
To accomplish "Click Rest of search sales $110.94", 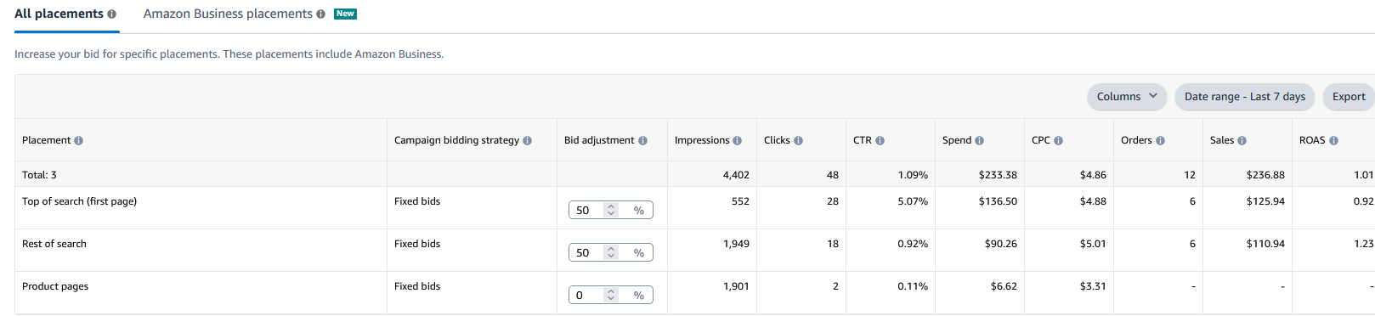I will [1265, 244].
